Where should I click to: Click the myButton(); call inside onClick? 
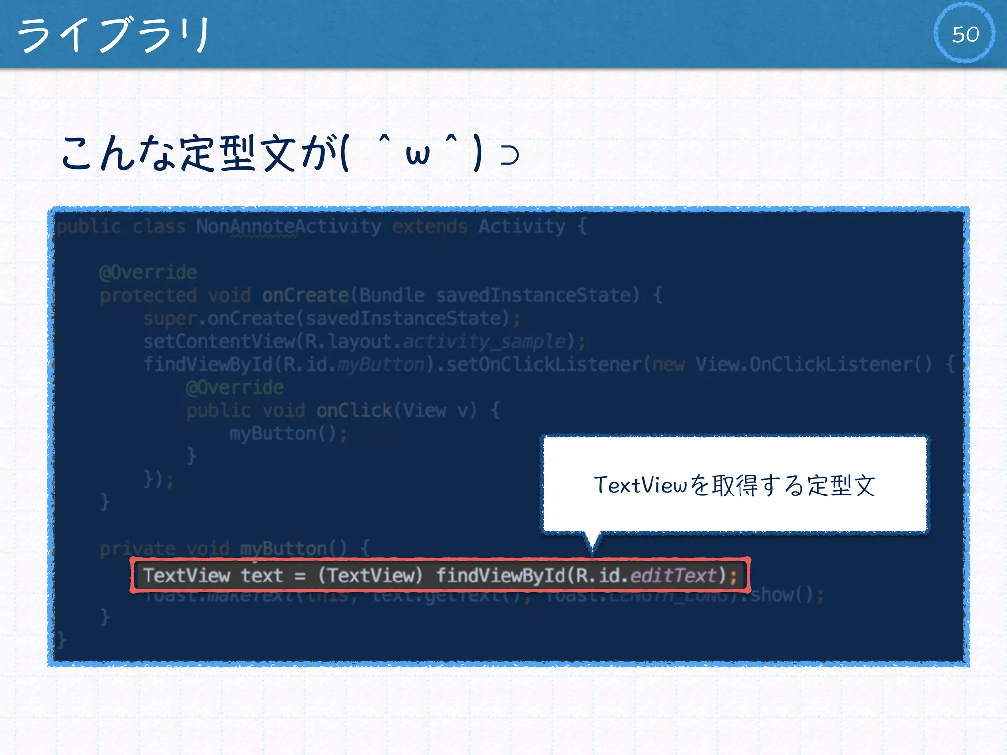(288, 434)
